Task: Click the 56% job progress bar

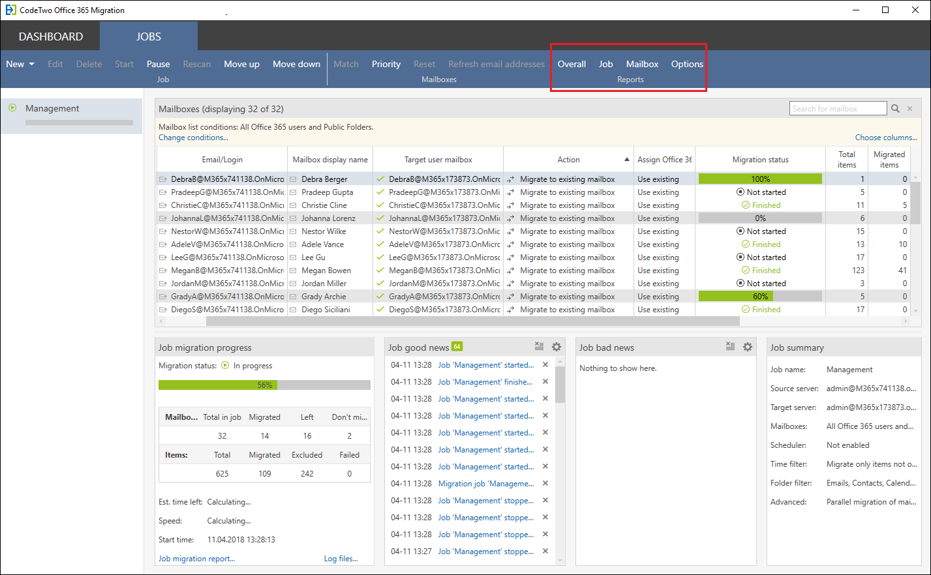Action: point(264,385)
